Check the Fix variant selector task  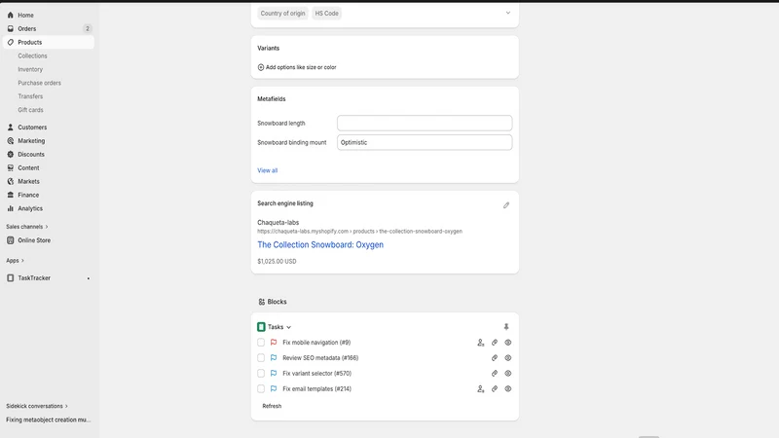point(261,373)
